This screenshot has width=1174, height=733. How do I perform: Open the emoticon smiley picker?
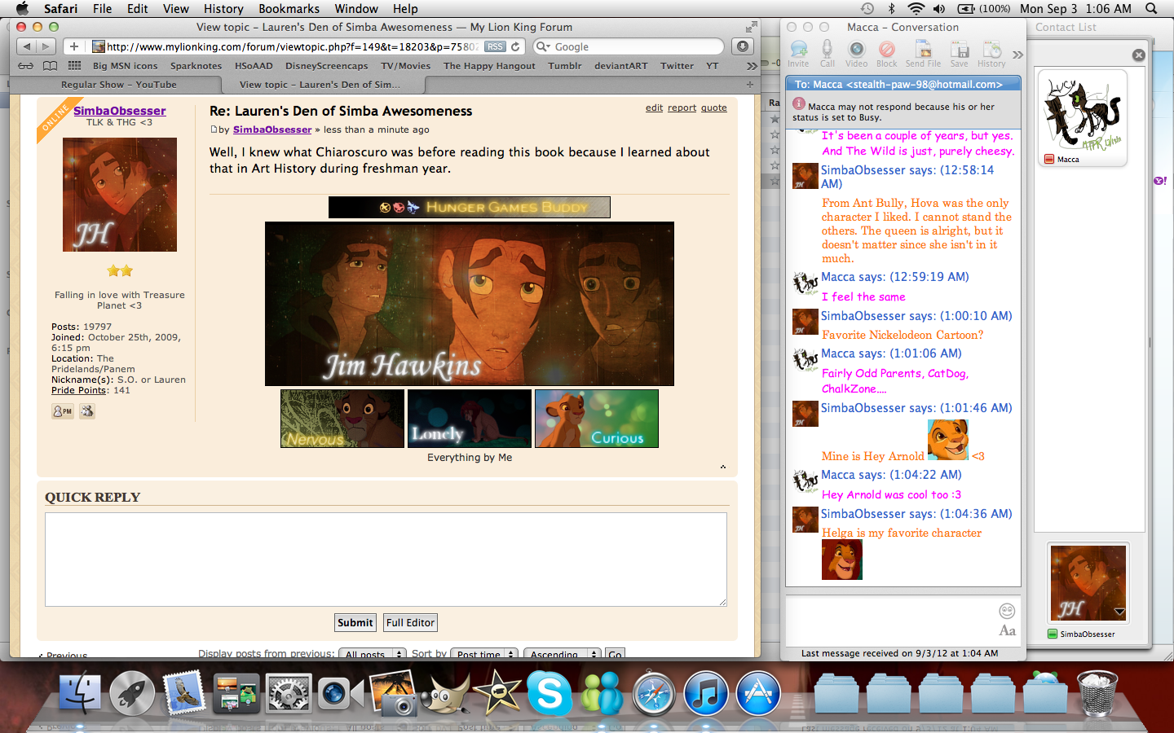1007,611
